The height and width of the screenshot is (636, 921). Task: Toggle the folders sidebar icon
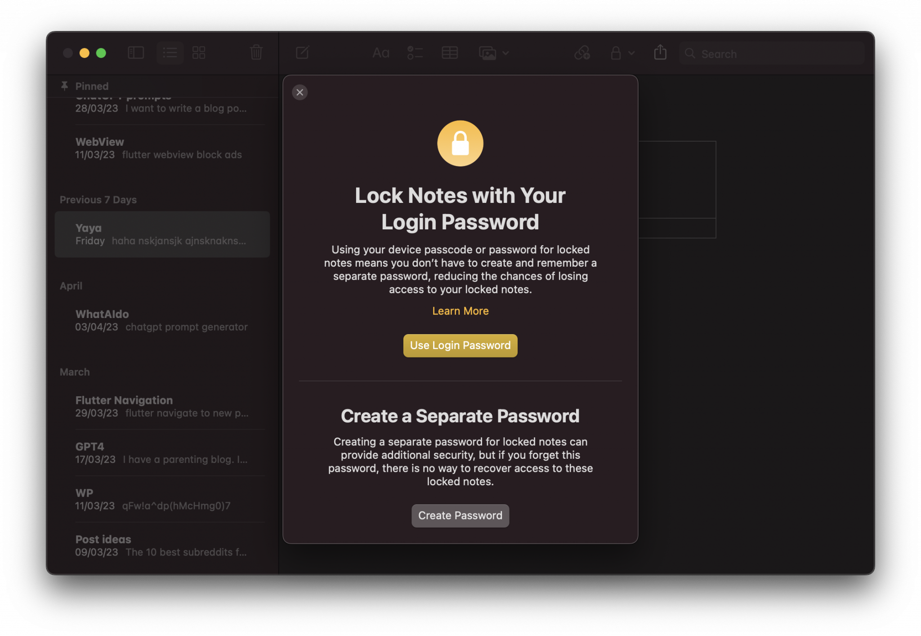pos(135,53)
